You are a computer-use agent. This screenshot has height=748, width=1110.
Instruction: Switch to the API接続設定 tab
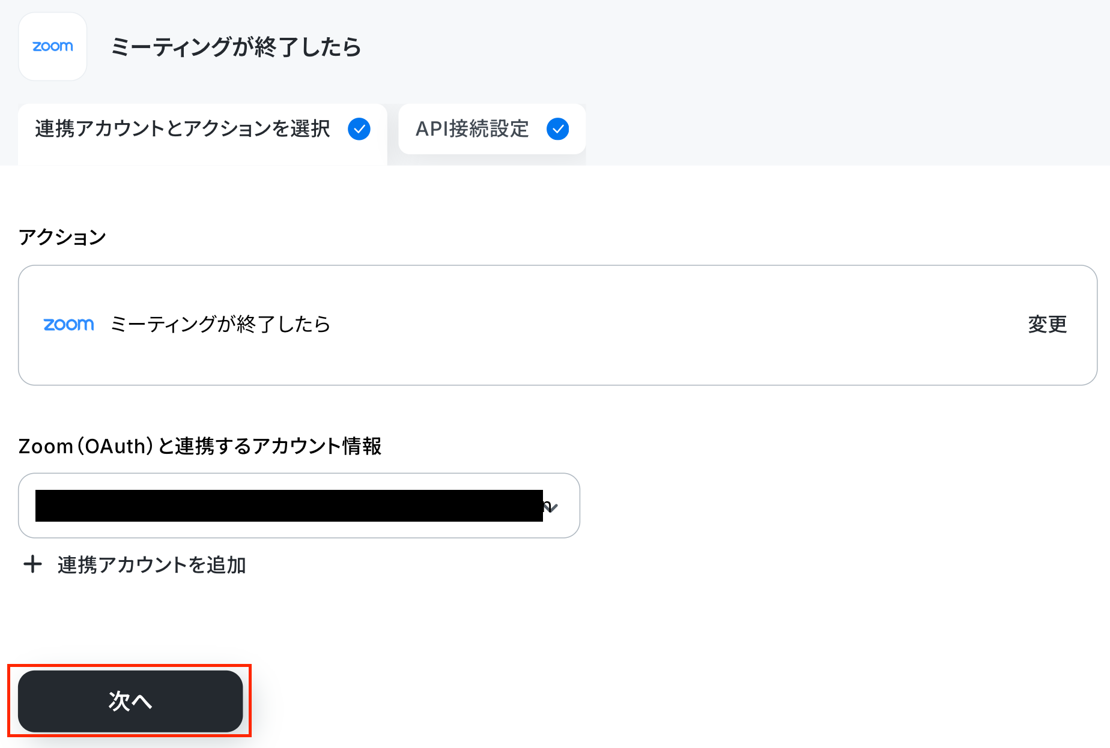click(x=492, y=129)
